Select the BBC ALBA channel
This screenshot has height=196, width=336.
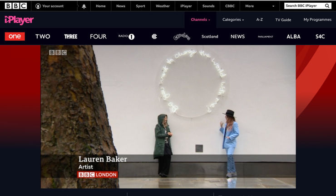pos(294,37)
